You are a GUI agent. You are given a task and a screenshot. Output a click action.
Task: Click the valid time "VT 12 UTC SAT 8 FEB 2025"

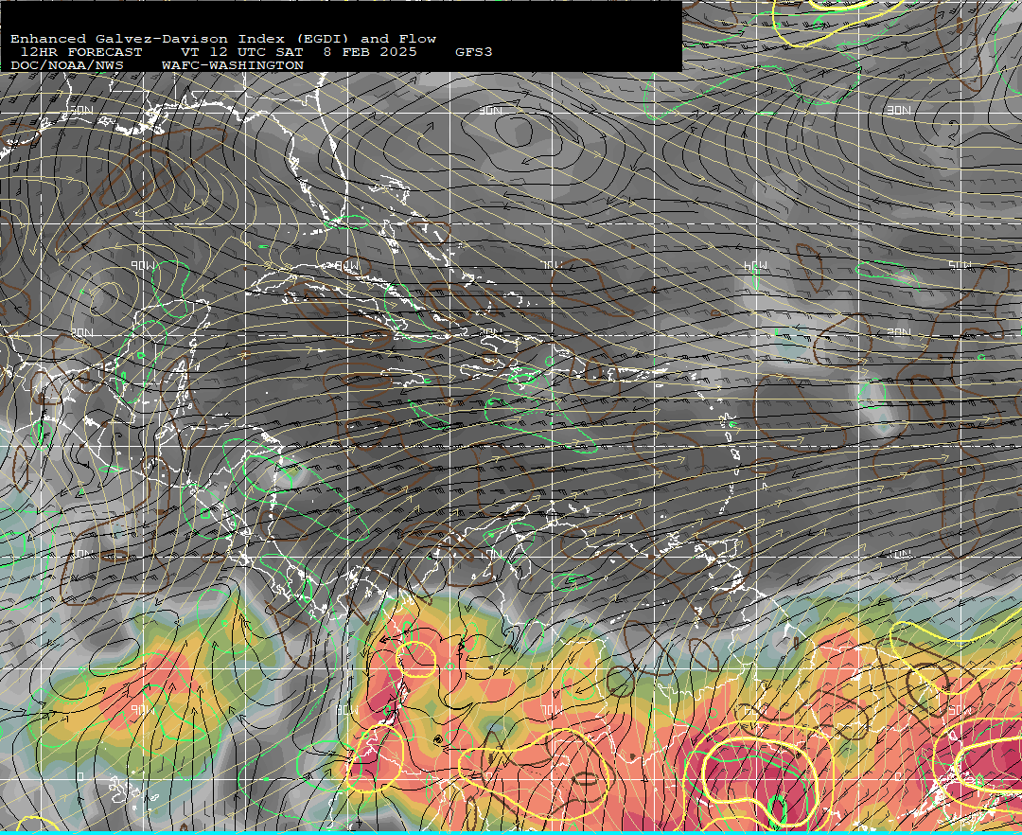point(298,52)
